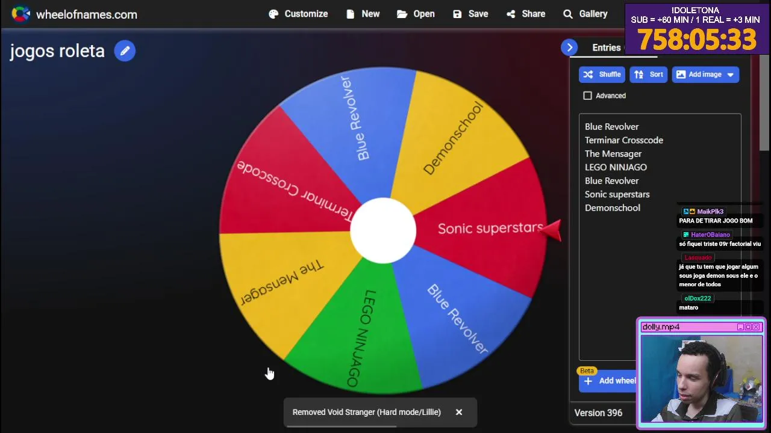This screenshot has height=433, width=771.
Task: Close the dolly.mp4 overlay window
Action: click(757, 327)
